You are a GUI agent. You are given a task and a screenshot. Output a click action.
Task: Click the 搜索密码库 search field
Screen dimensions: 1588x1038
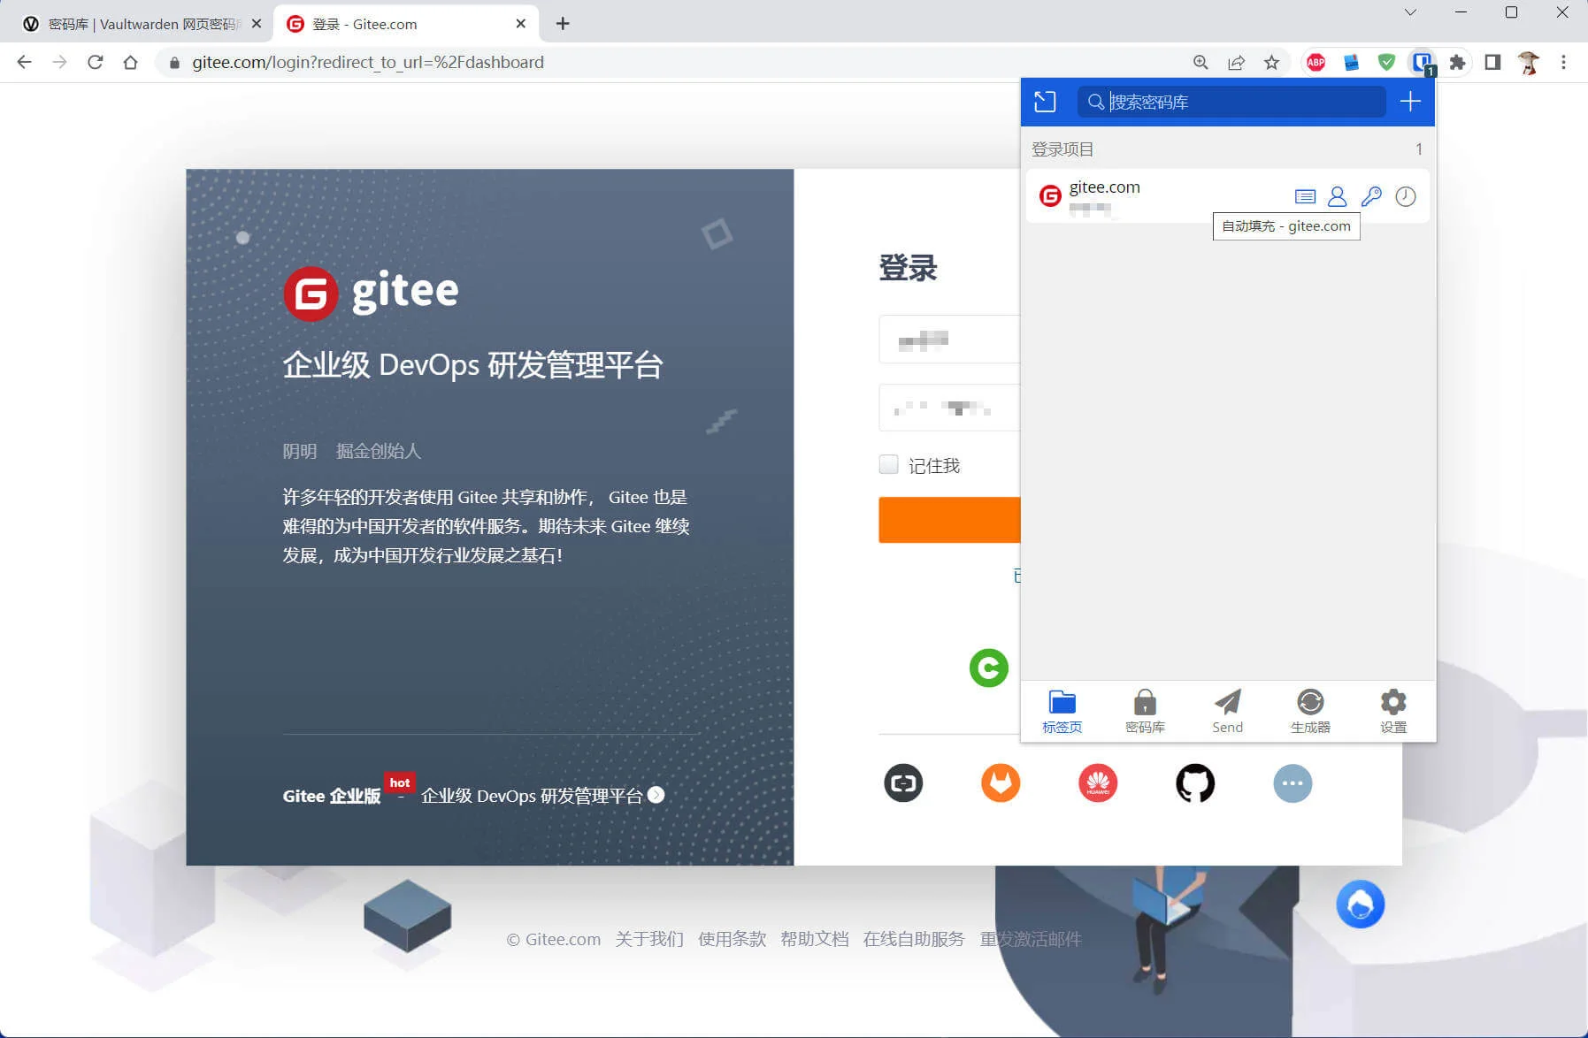[x=1239, y=102]
